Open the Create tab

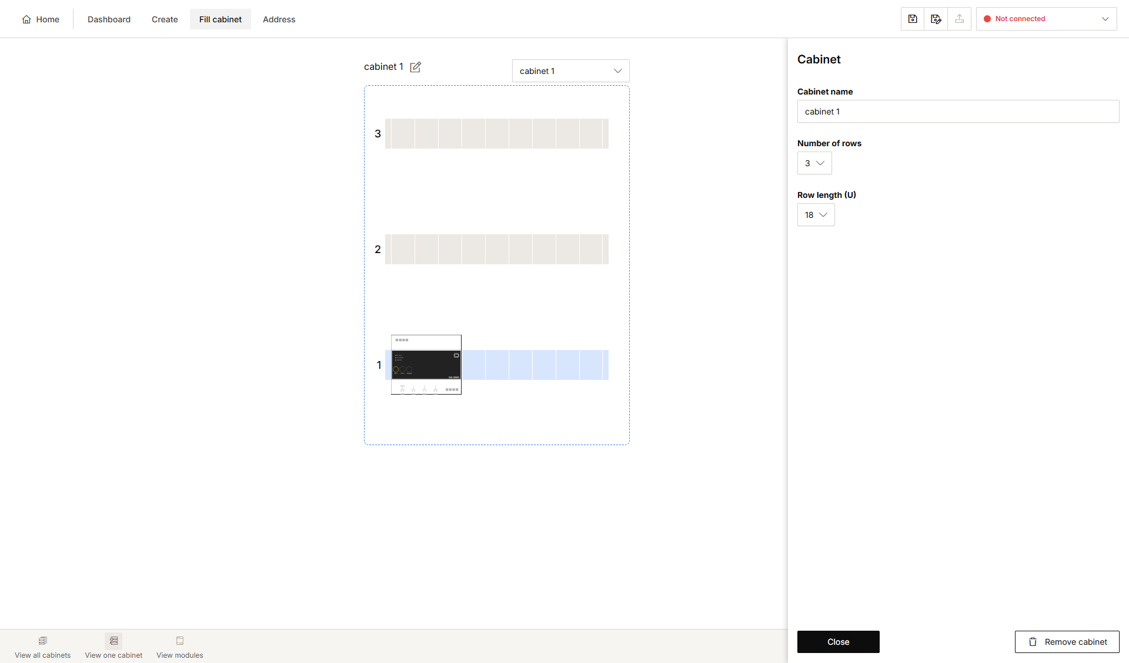pyautogui.click(x=165, y=19)
